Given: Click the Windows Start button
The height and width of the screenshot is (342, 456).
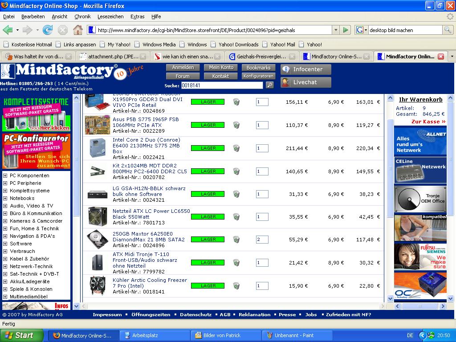Looking at the screenshot, I should (x=21, y=335).
